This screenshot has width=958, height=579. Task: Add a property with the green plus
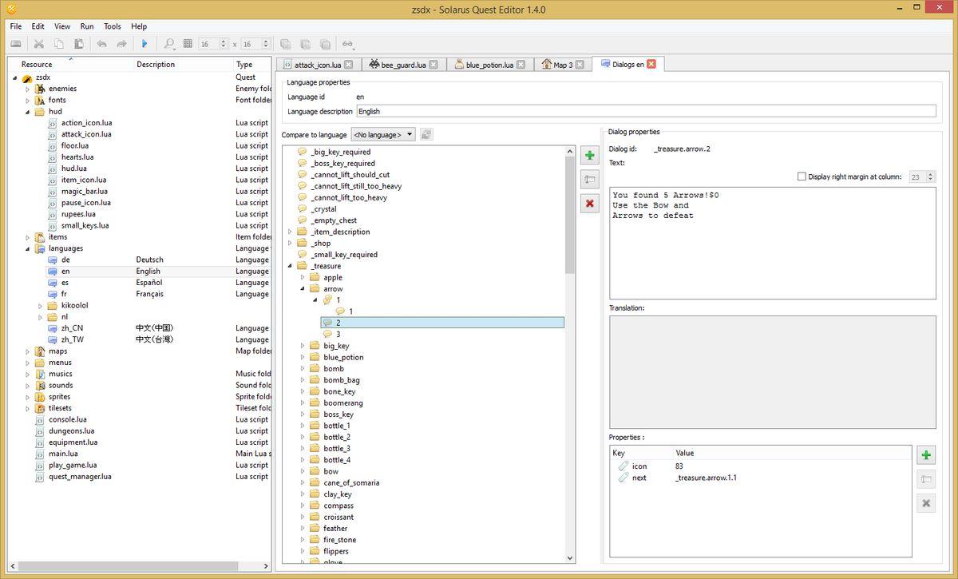click(x=925, y=456)
